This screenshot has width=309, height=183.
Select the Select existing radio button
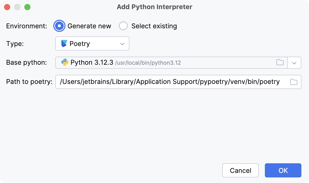(123, 26)
